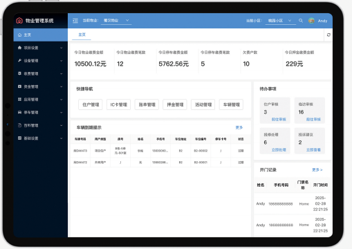The width and height of the screenshot is (352, 249).
Task: Click the house icon of 项目设置
Action: [x=19, y=48]
